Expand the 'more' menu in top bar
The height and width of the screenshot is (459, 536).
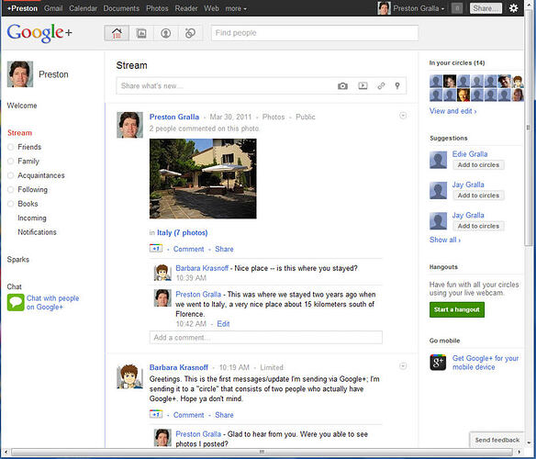pos(236,8)
